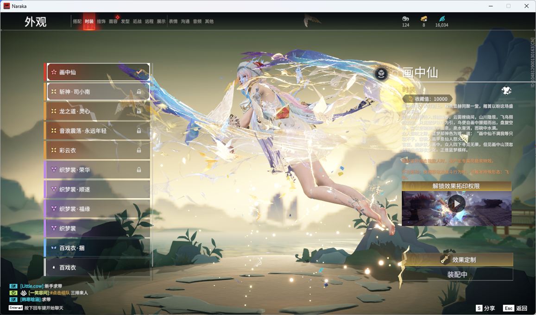
Task: Open the 其他 tab
Action: click(x=209, y=21)
